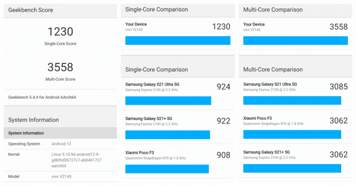The height and width of the screenshot is (186, 356).
Task: Select the gray System Information subheader row
Action: pos(60,133)
